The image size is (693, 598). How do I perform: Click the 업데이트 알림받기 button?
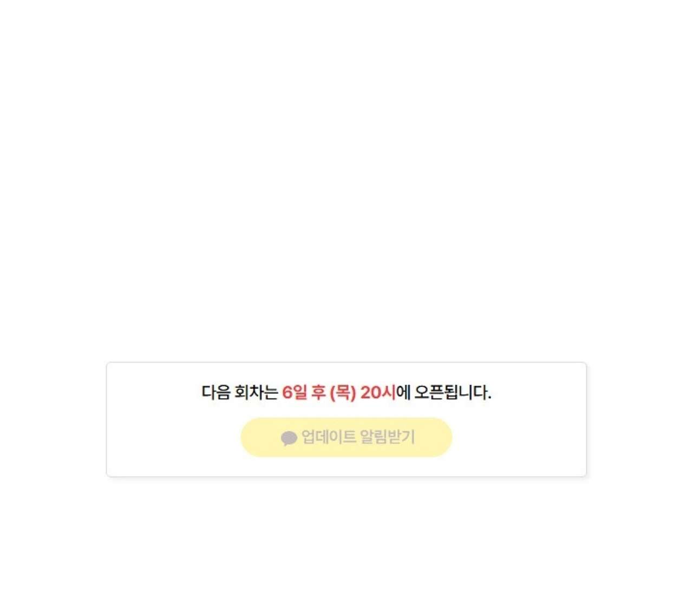(x=346, y=437)
